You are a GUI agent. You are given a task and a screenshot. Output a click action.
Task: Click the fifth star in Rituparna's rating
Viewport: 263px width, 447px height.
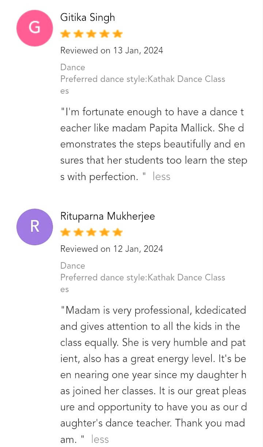coord(117,232)
